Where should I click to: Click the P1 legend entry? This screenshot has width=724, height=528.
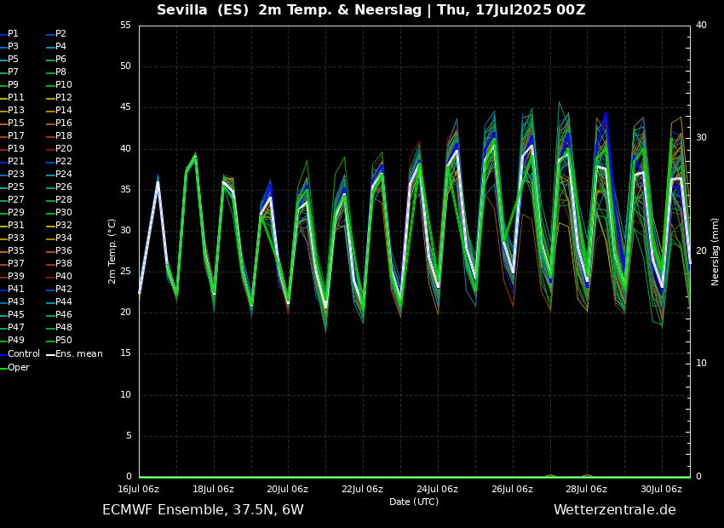click(x=13, y=34)
